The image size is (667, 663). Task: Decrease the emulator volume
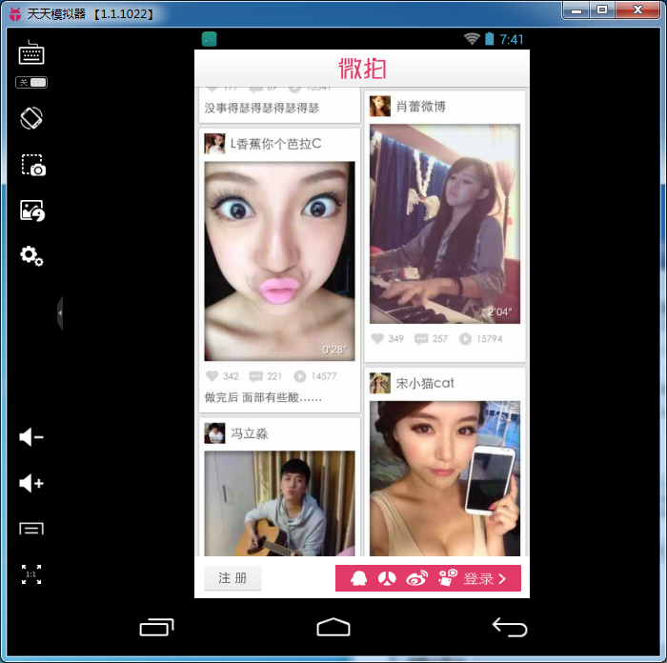coord(31,437)
